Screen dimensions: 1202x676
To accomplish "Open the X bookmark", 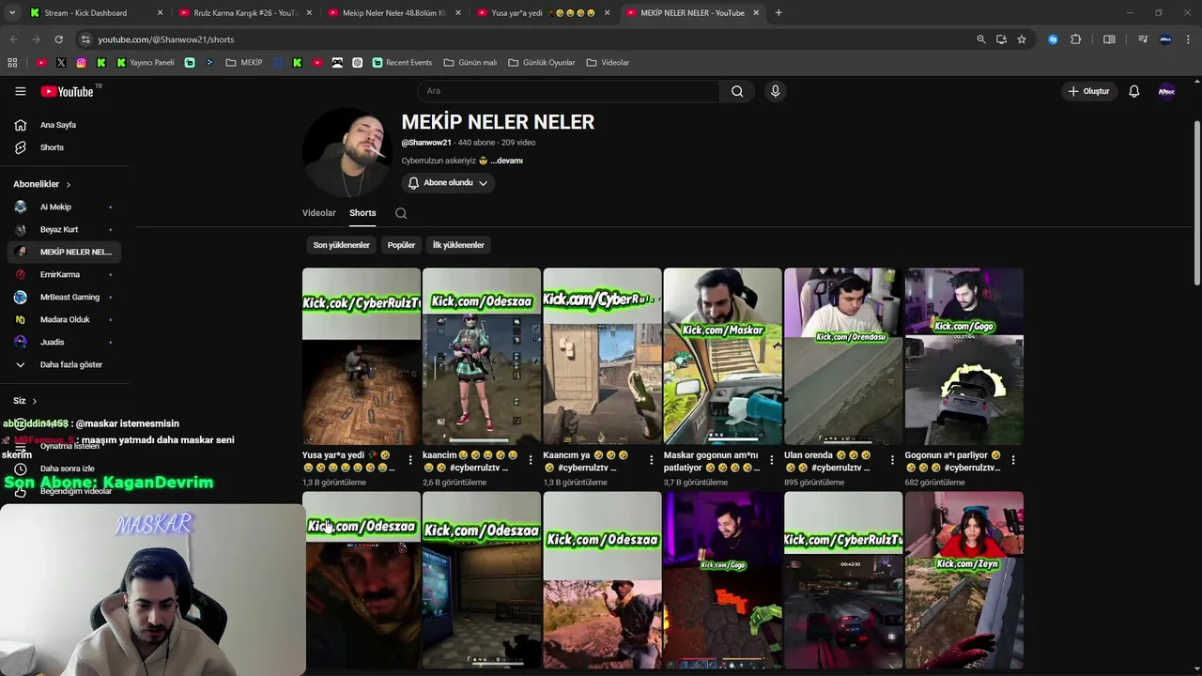I will 61,63.
